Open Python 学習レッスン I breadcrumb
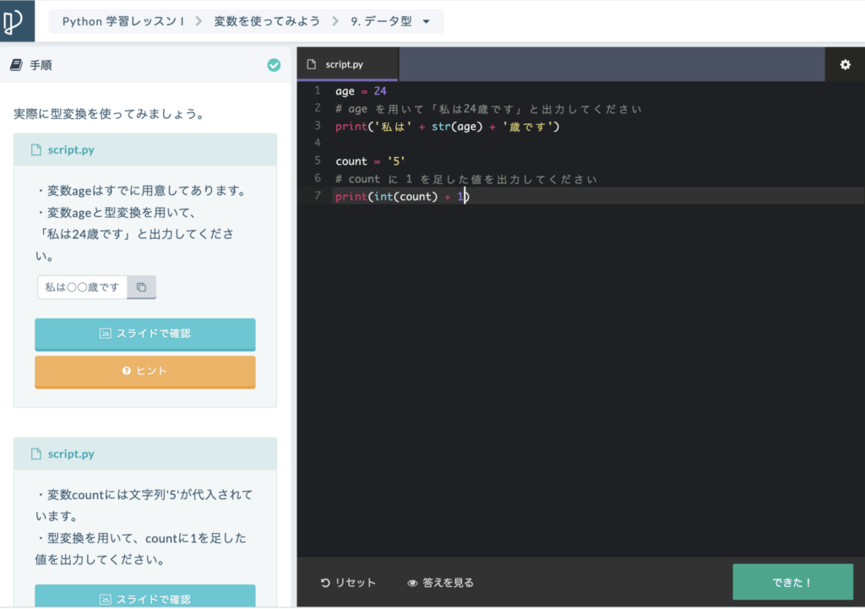The width and height of the screenshot is (865, 609). point(122,22)
